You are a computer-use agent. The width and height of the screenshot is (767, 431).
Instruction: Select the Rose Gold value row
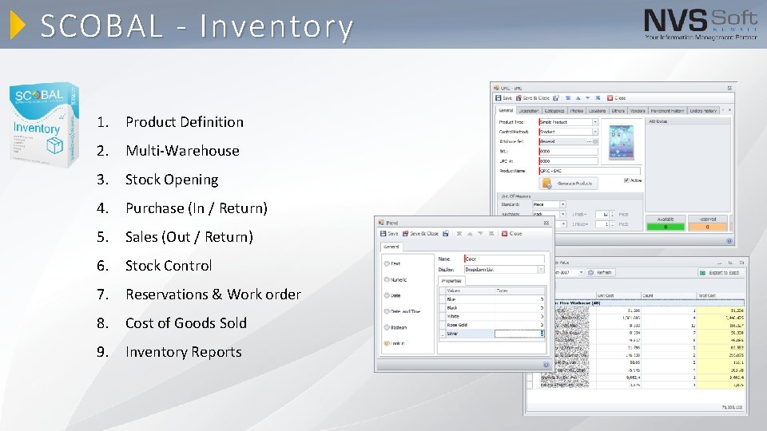click(492, 325)
